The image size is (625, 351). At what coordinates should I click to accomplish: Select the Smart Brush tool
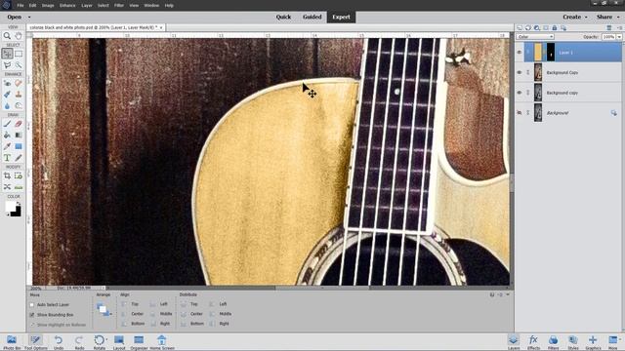pos(7,95)
